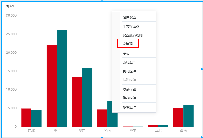Viewport: 203px width, 138px height.
Task: Click the 华东 axis label
Action: click(82, 130)
